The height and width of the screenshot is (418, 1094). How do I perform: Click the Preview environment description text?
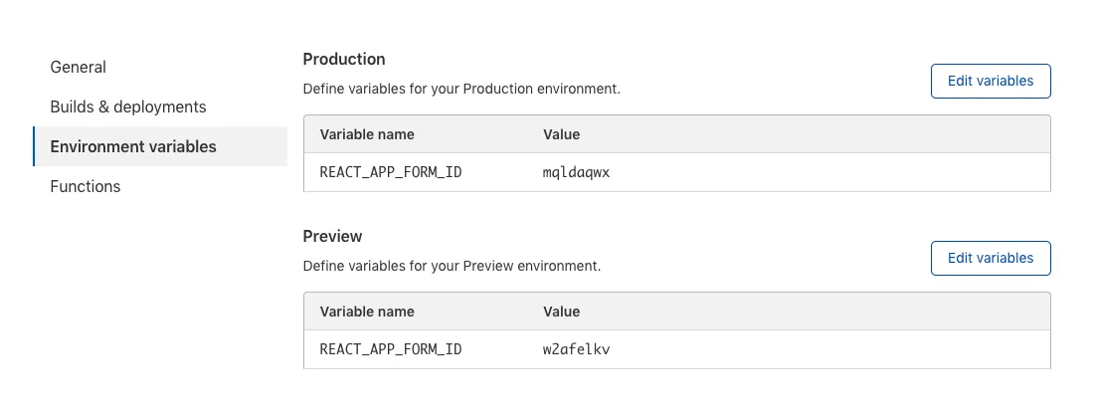452,266
